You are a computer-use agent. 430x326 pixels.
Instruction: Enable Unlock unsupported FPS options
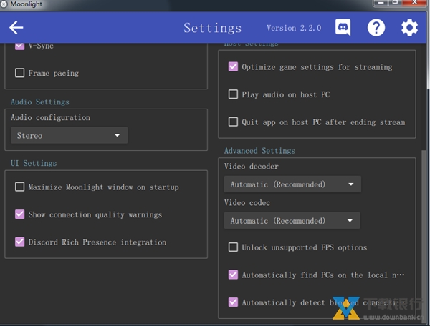click(233, 247)
